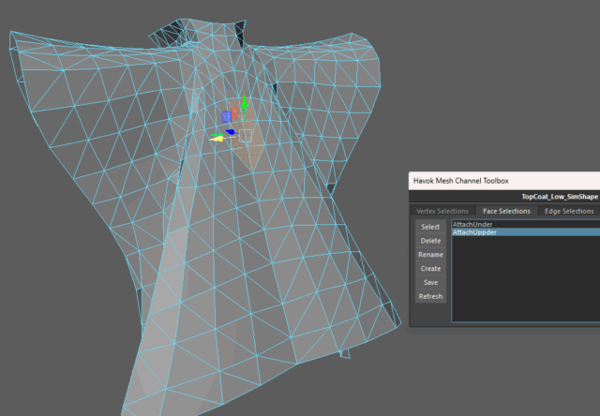This screenshot has width=600, height=416.
Task: Choose AttachUnder in the selections list
Action: (472, 225)
